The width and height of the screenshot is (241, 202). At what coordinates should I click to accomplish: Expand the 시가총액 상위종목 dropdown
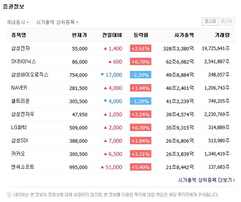(57, 22)
